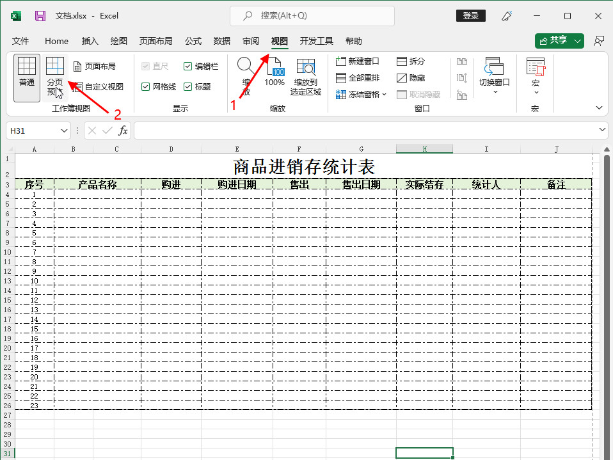Screen dimensions: 613x460
Task: Click the view side by side icon
Action: [462, 61]
